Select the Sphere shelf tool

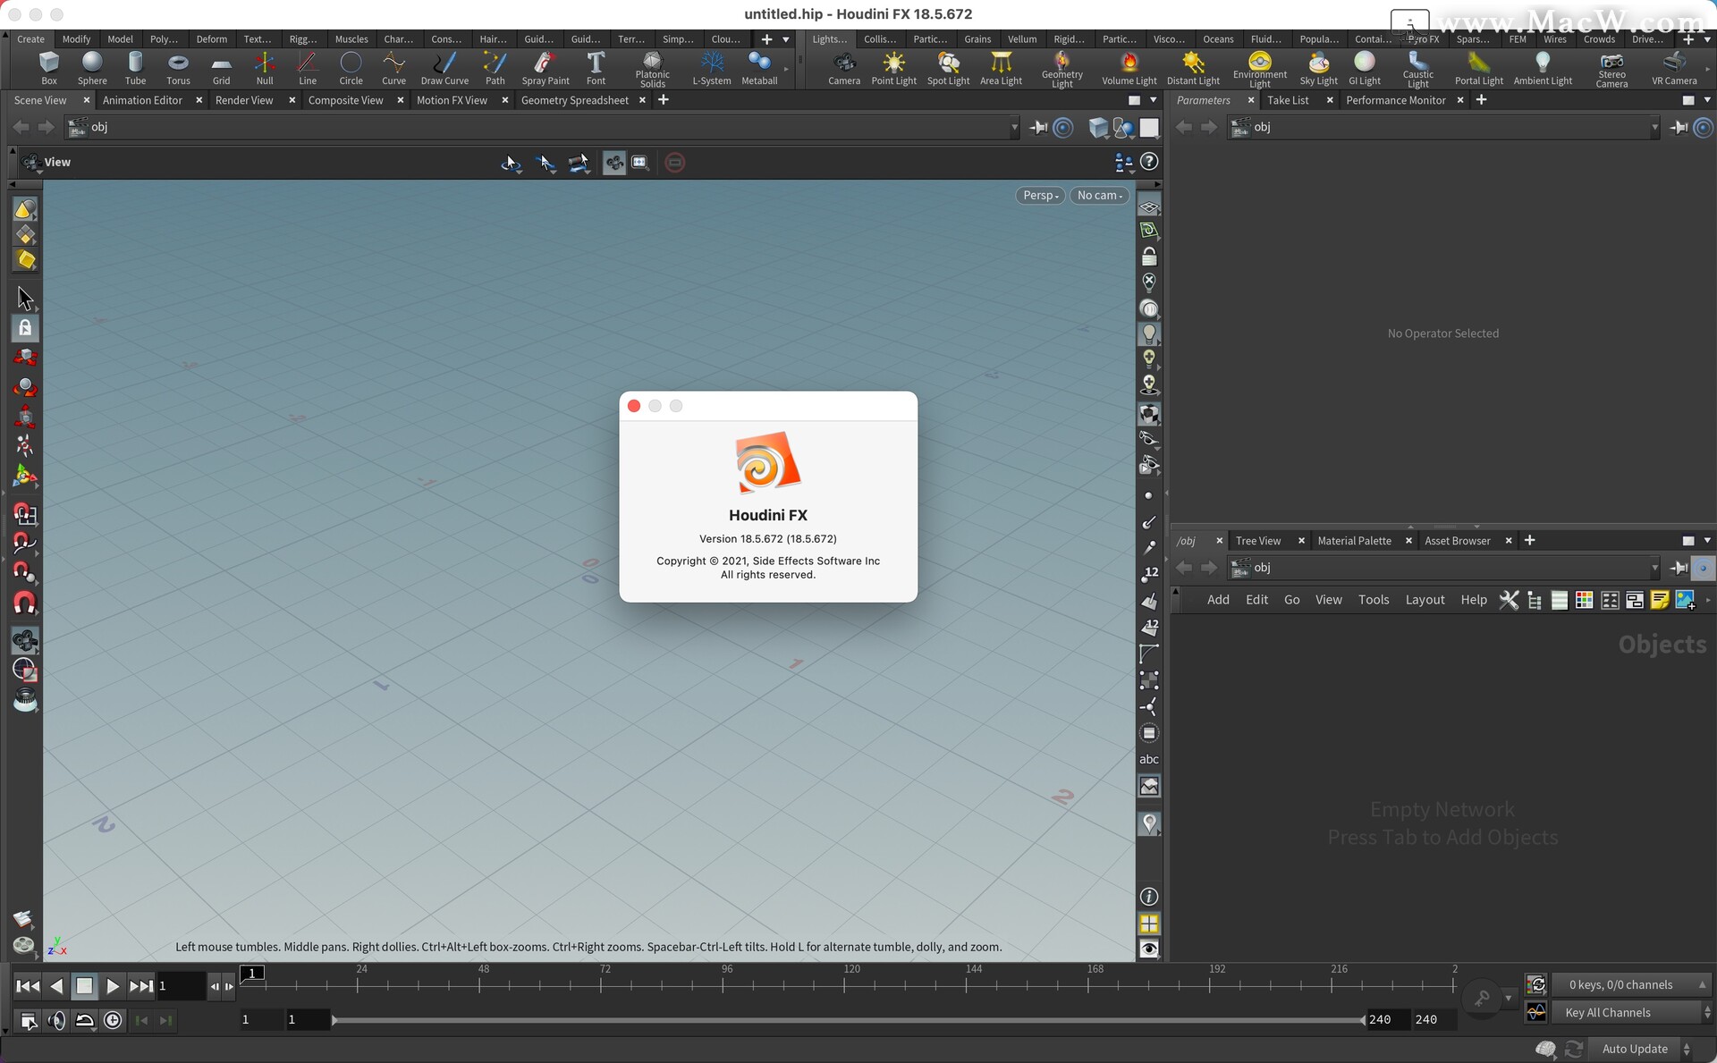click(x=92, y=68)
